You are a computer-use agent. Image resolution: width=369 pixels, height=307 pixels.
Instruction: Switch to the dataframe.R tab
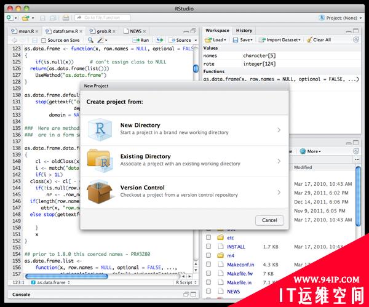pyautogui.click(x=63, y=31)
